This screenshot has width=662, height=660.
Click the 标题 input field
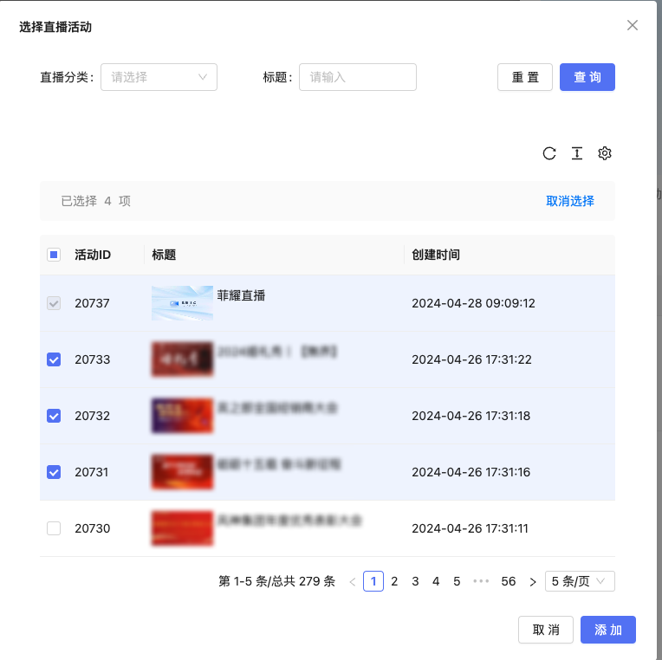click(358, 77)
